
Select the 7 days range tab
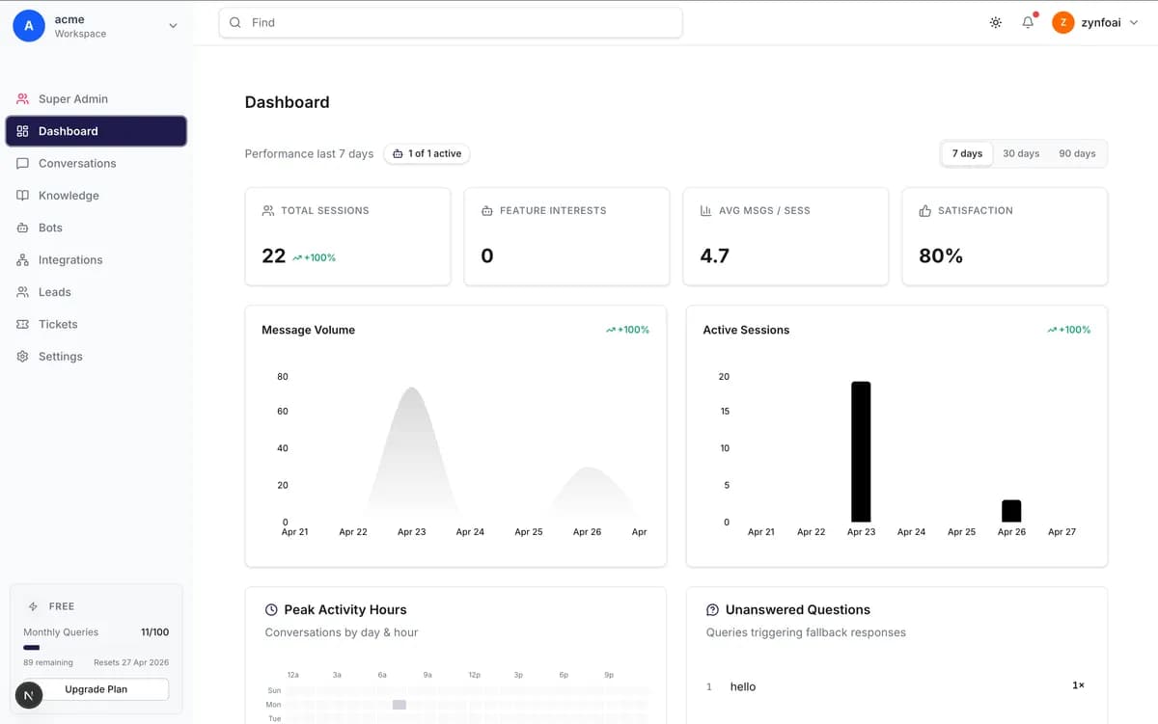click(x=967, y=153)
